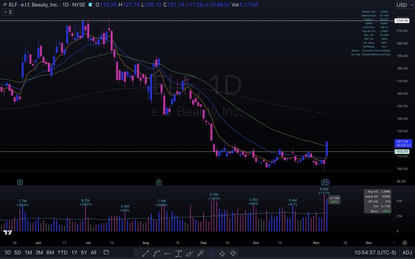Click the Ind. Grp Household/Personal Care stat
This screenshot has height=259, width=415.
(371, 55)
